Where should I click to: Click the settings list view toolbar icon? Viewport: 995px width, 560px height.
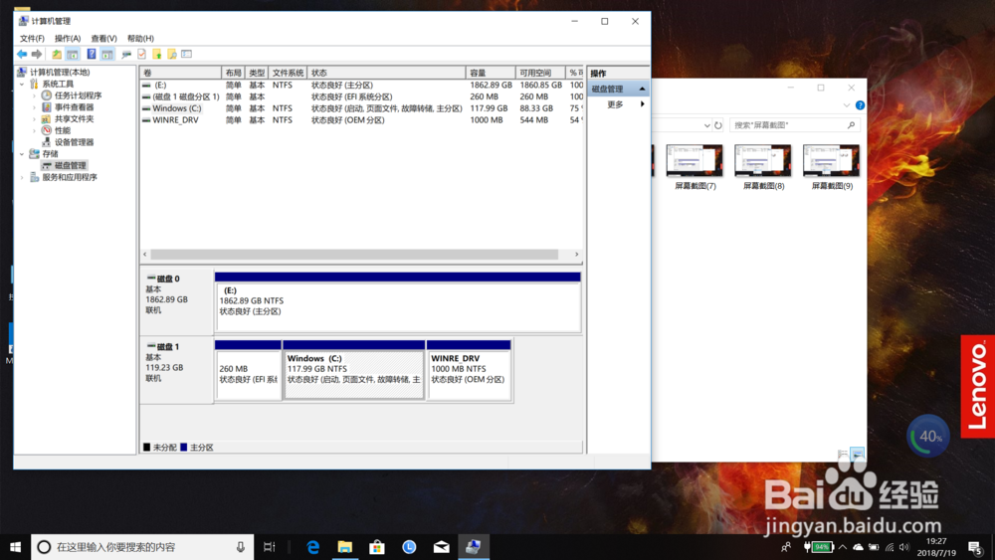click(187, 55)
